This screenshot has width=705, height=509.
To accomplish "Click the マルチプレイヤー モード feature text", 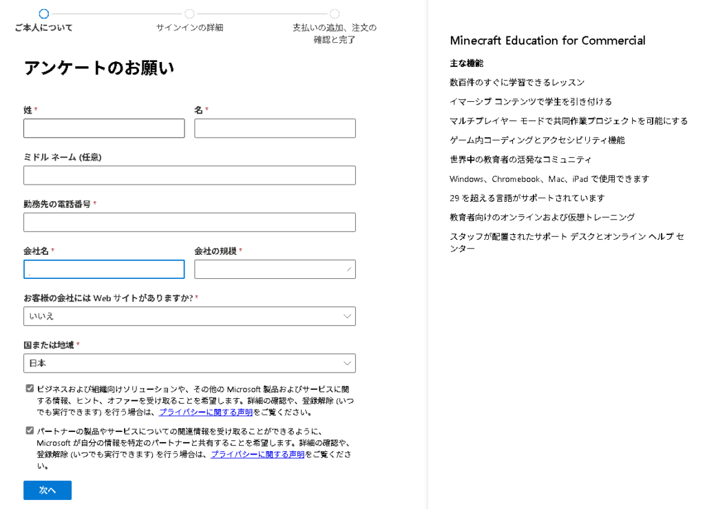I will click(x=569, y=121).
